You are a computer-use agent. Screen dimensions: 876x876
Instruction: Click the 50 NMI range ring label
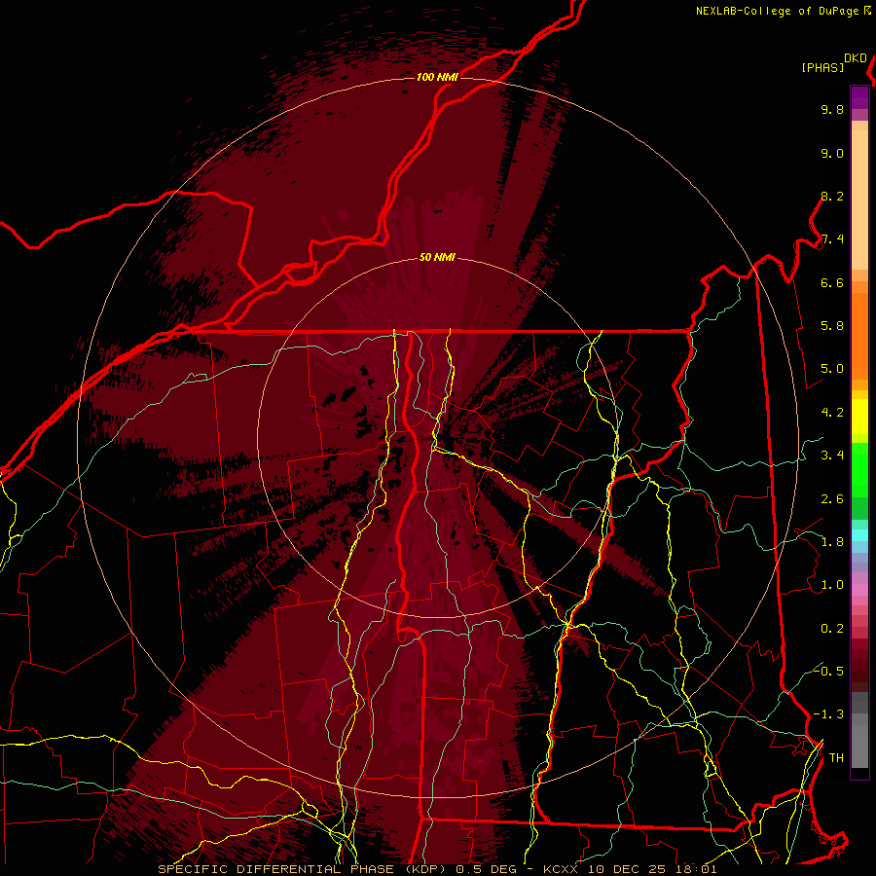click(437, 257)
